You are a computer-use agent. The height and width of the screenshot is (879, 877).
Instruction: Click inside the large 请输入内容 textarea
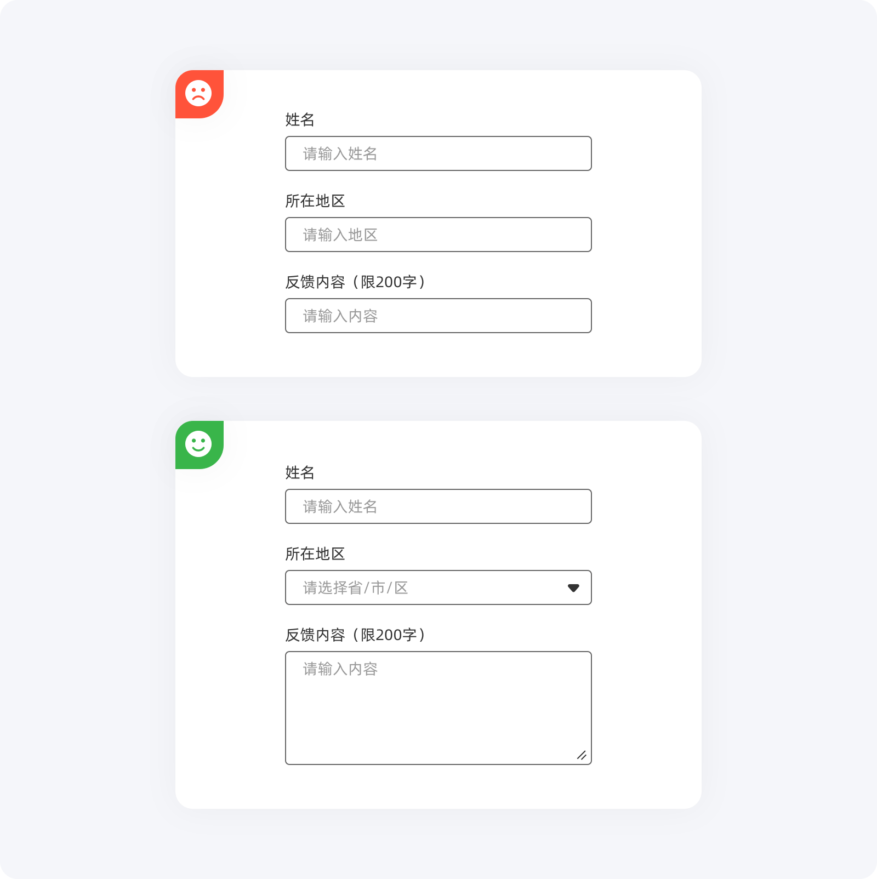pos(438,708)
